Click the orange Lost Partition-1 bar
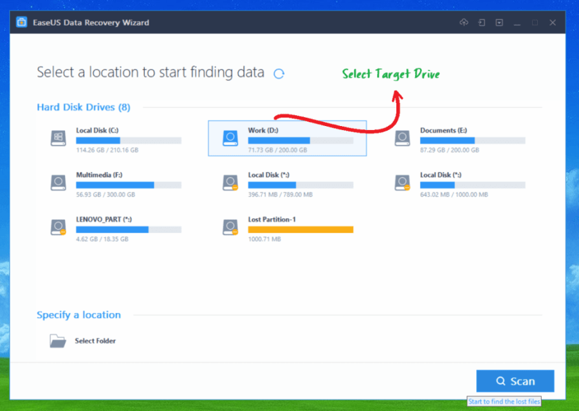The image size is (579, 411). (300, 230)
